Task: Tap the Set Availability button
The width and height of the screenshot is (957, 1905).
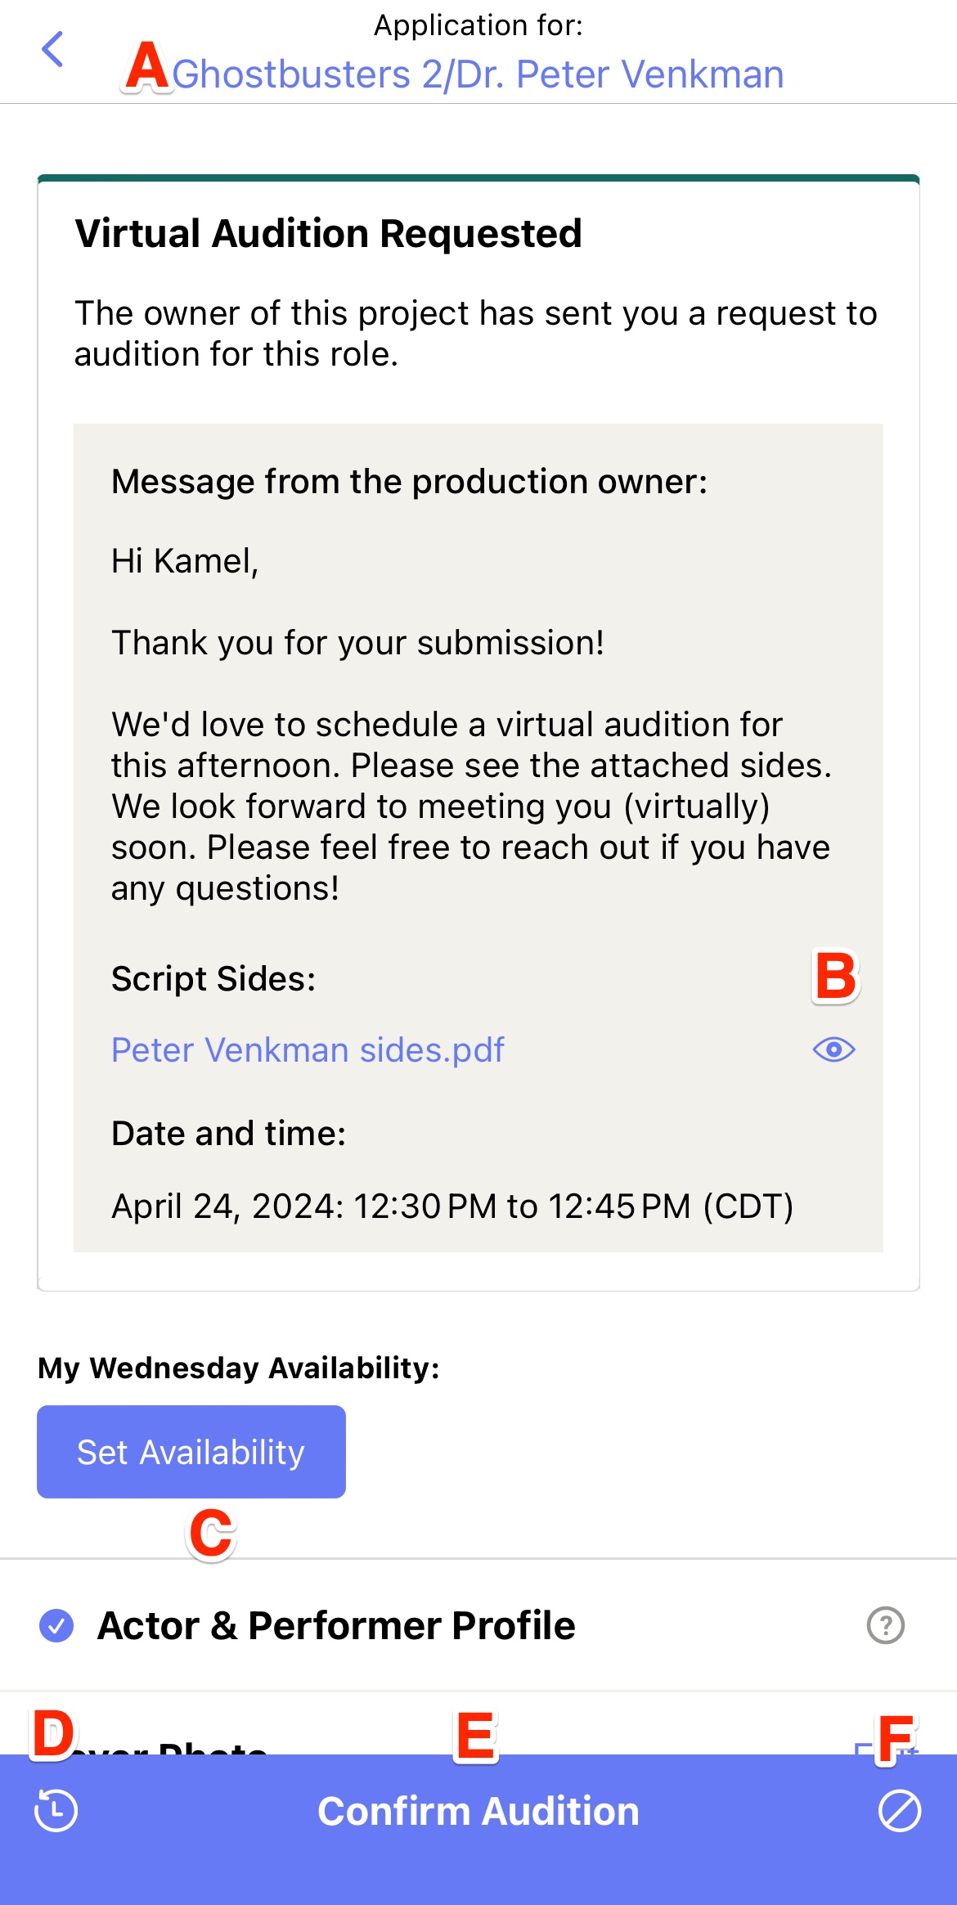Action: 191,1452
